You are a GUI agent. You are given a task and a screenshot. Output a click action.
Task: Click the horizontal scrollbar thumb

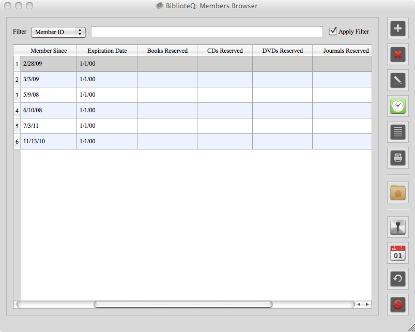tap(183, 304)
